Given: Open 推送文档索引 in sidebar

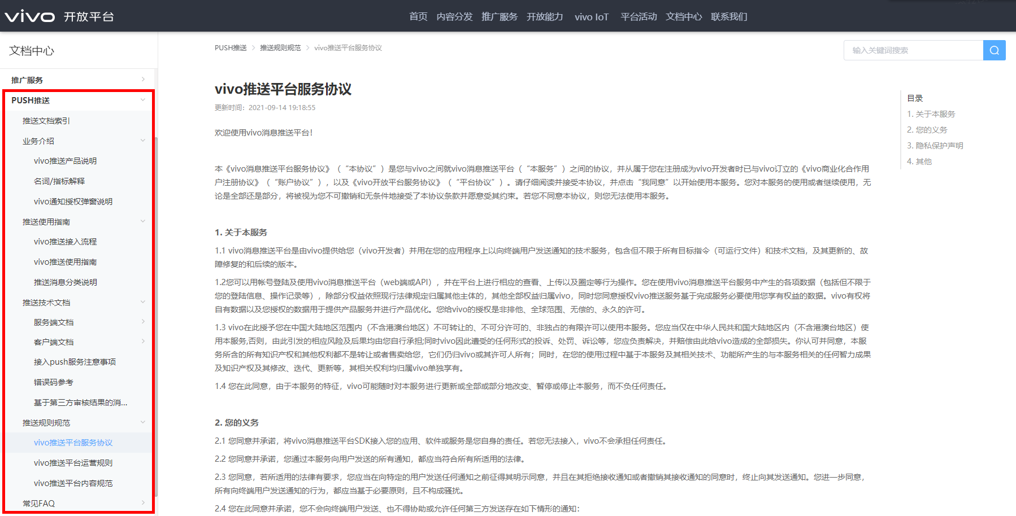Looking at the screenshot, I should [x=46, y=121].
